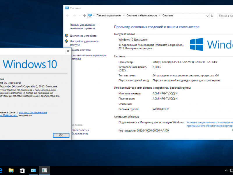Open 'Диспетчер устройств' link
The height and width of the screenshot is (175, 233).
83,36
